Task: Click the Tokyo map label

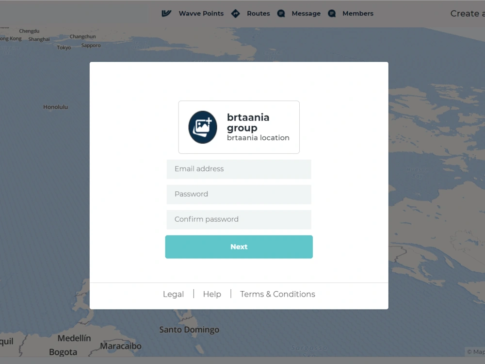Action: coord(64,48)
